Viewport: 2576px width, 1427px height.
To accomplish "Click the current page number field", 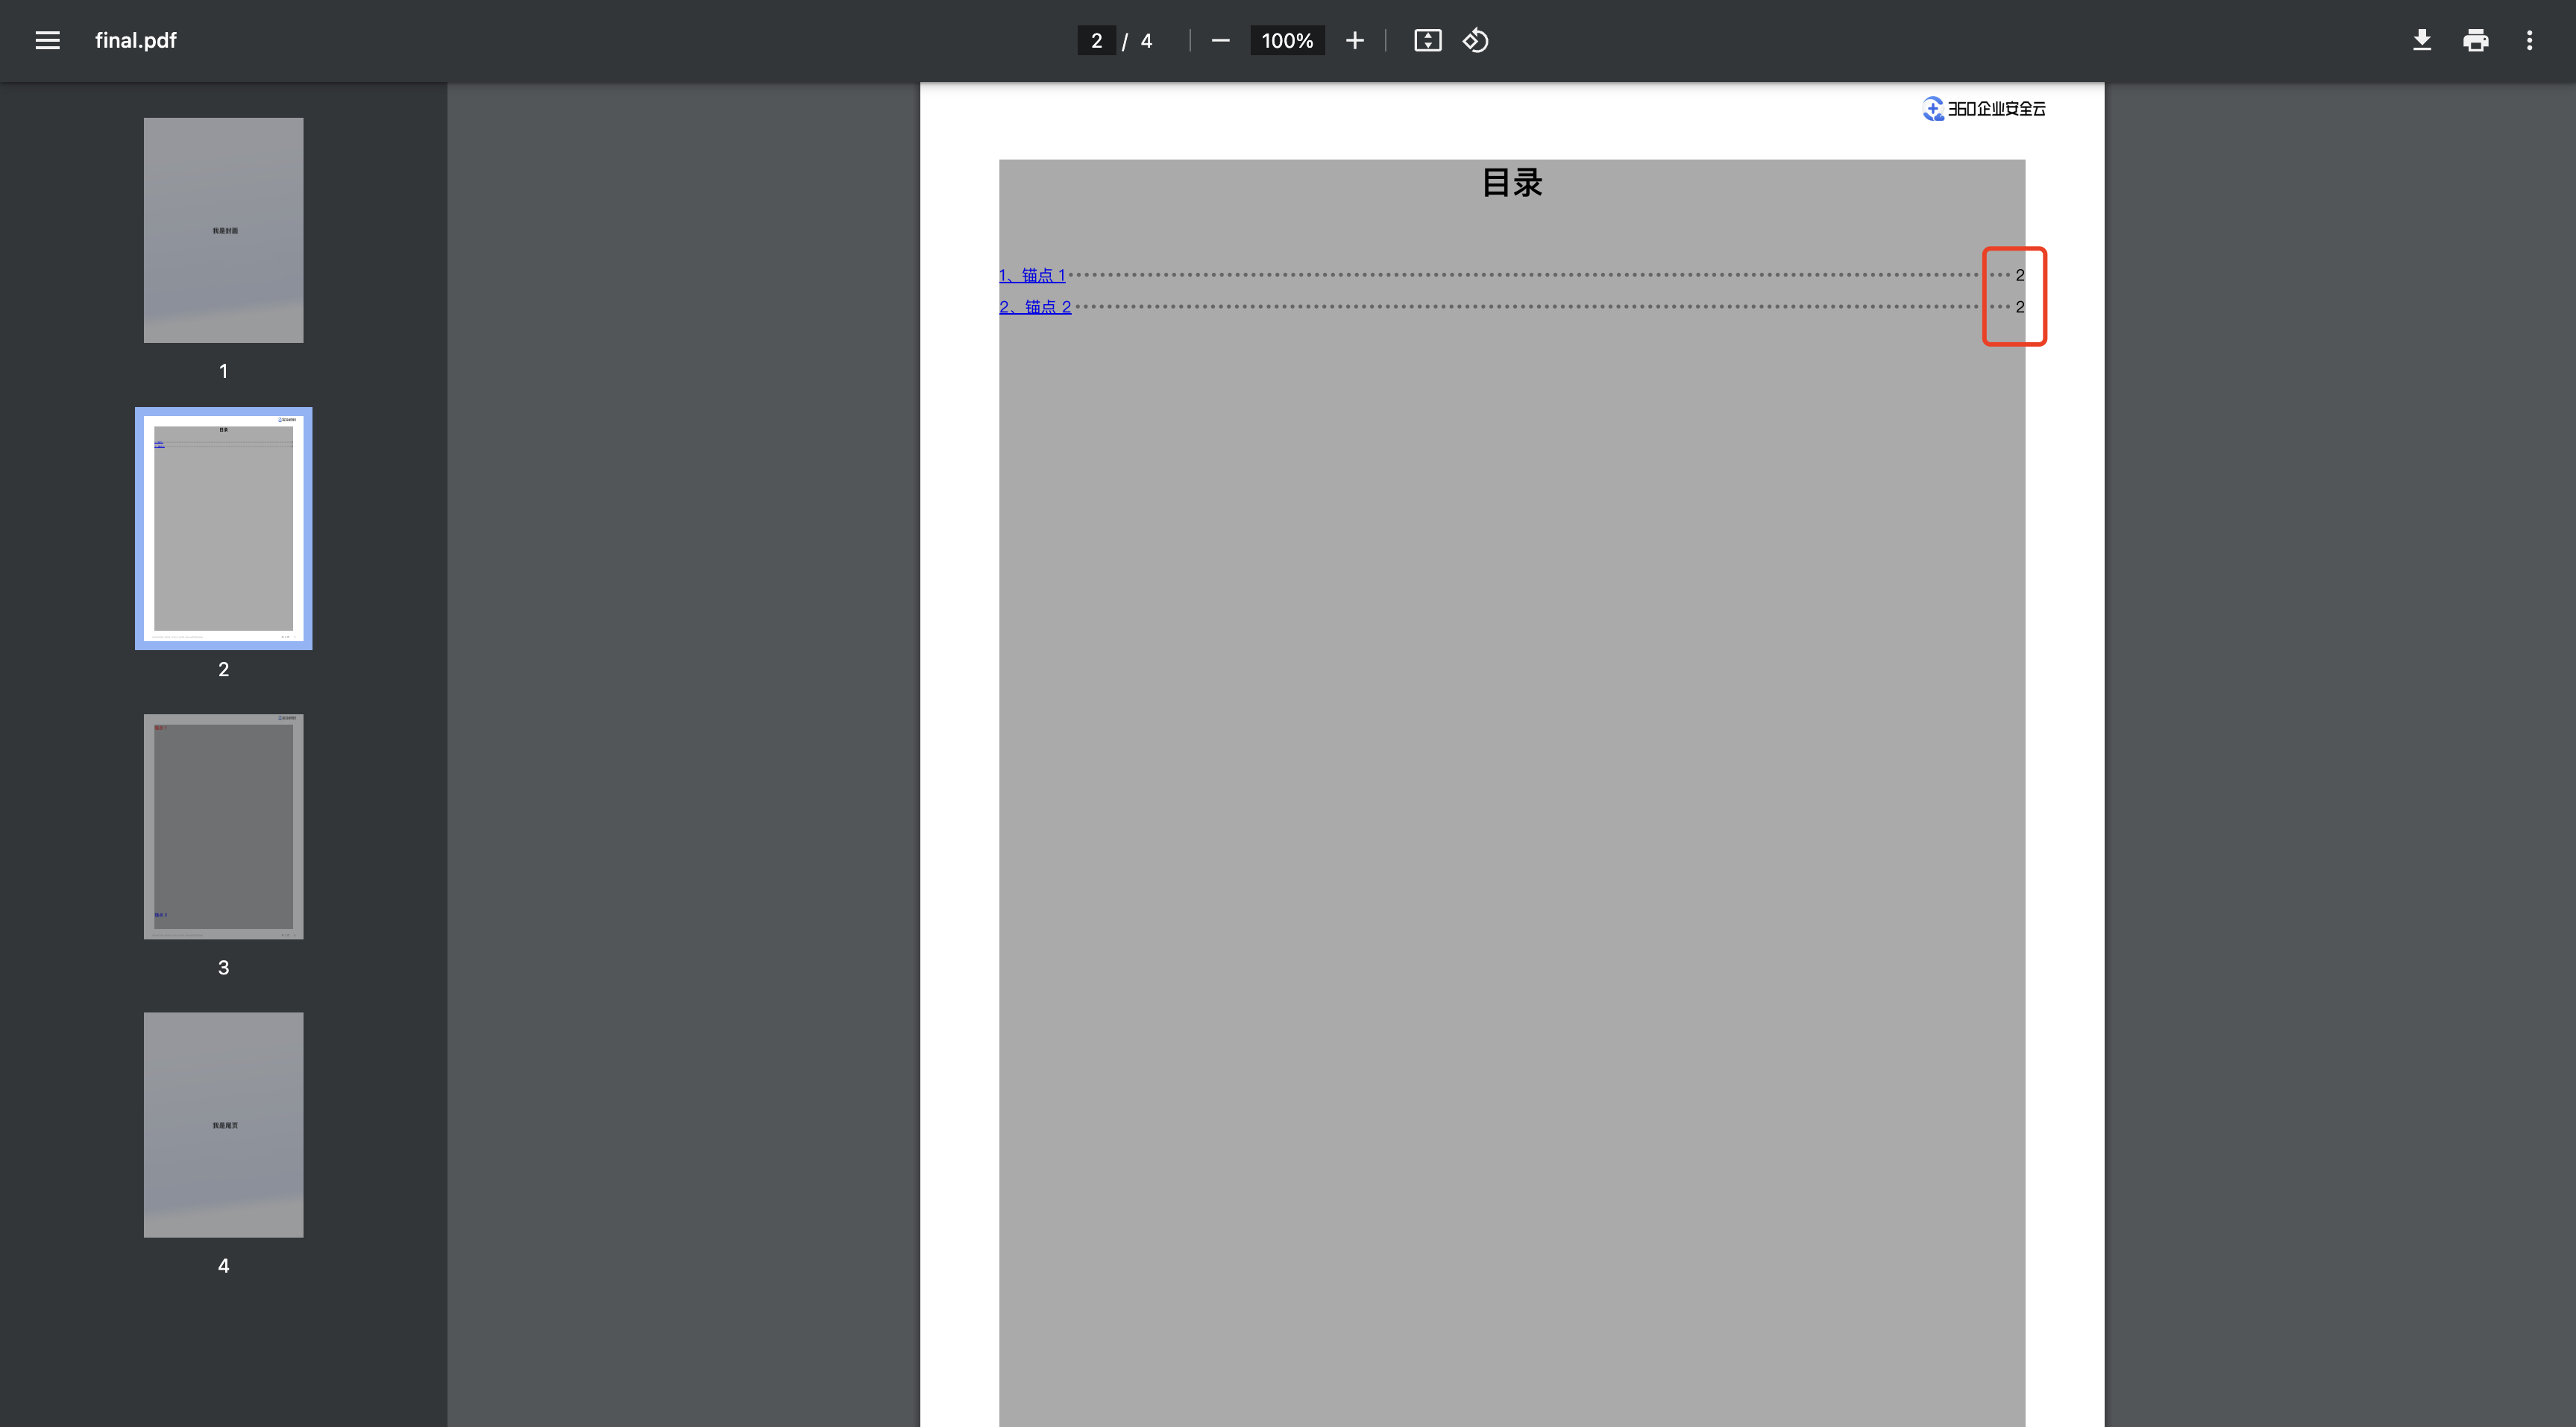I will tap(1096, 40).
